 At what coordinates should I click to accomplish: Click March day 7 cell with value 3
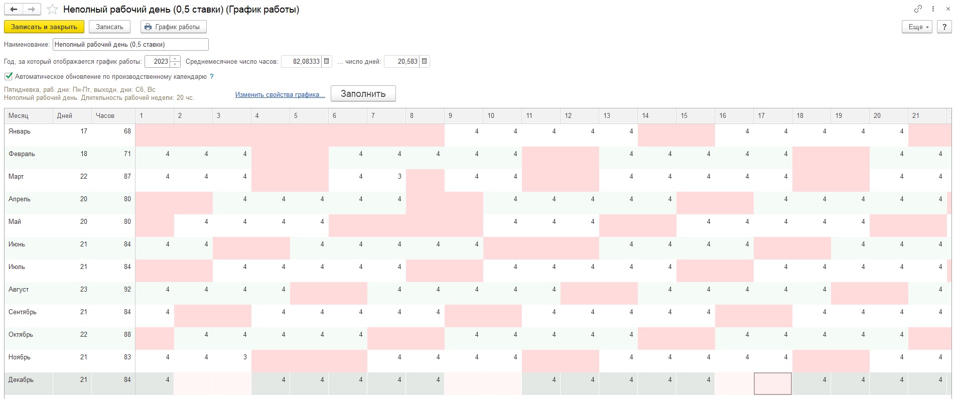click(x=386, y=180)
